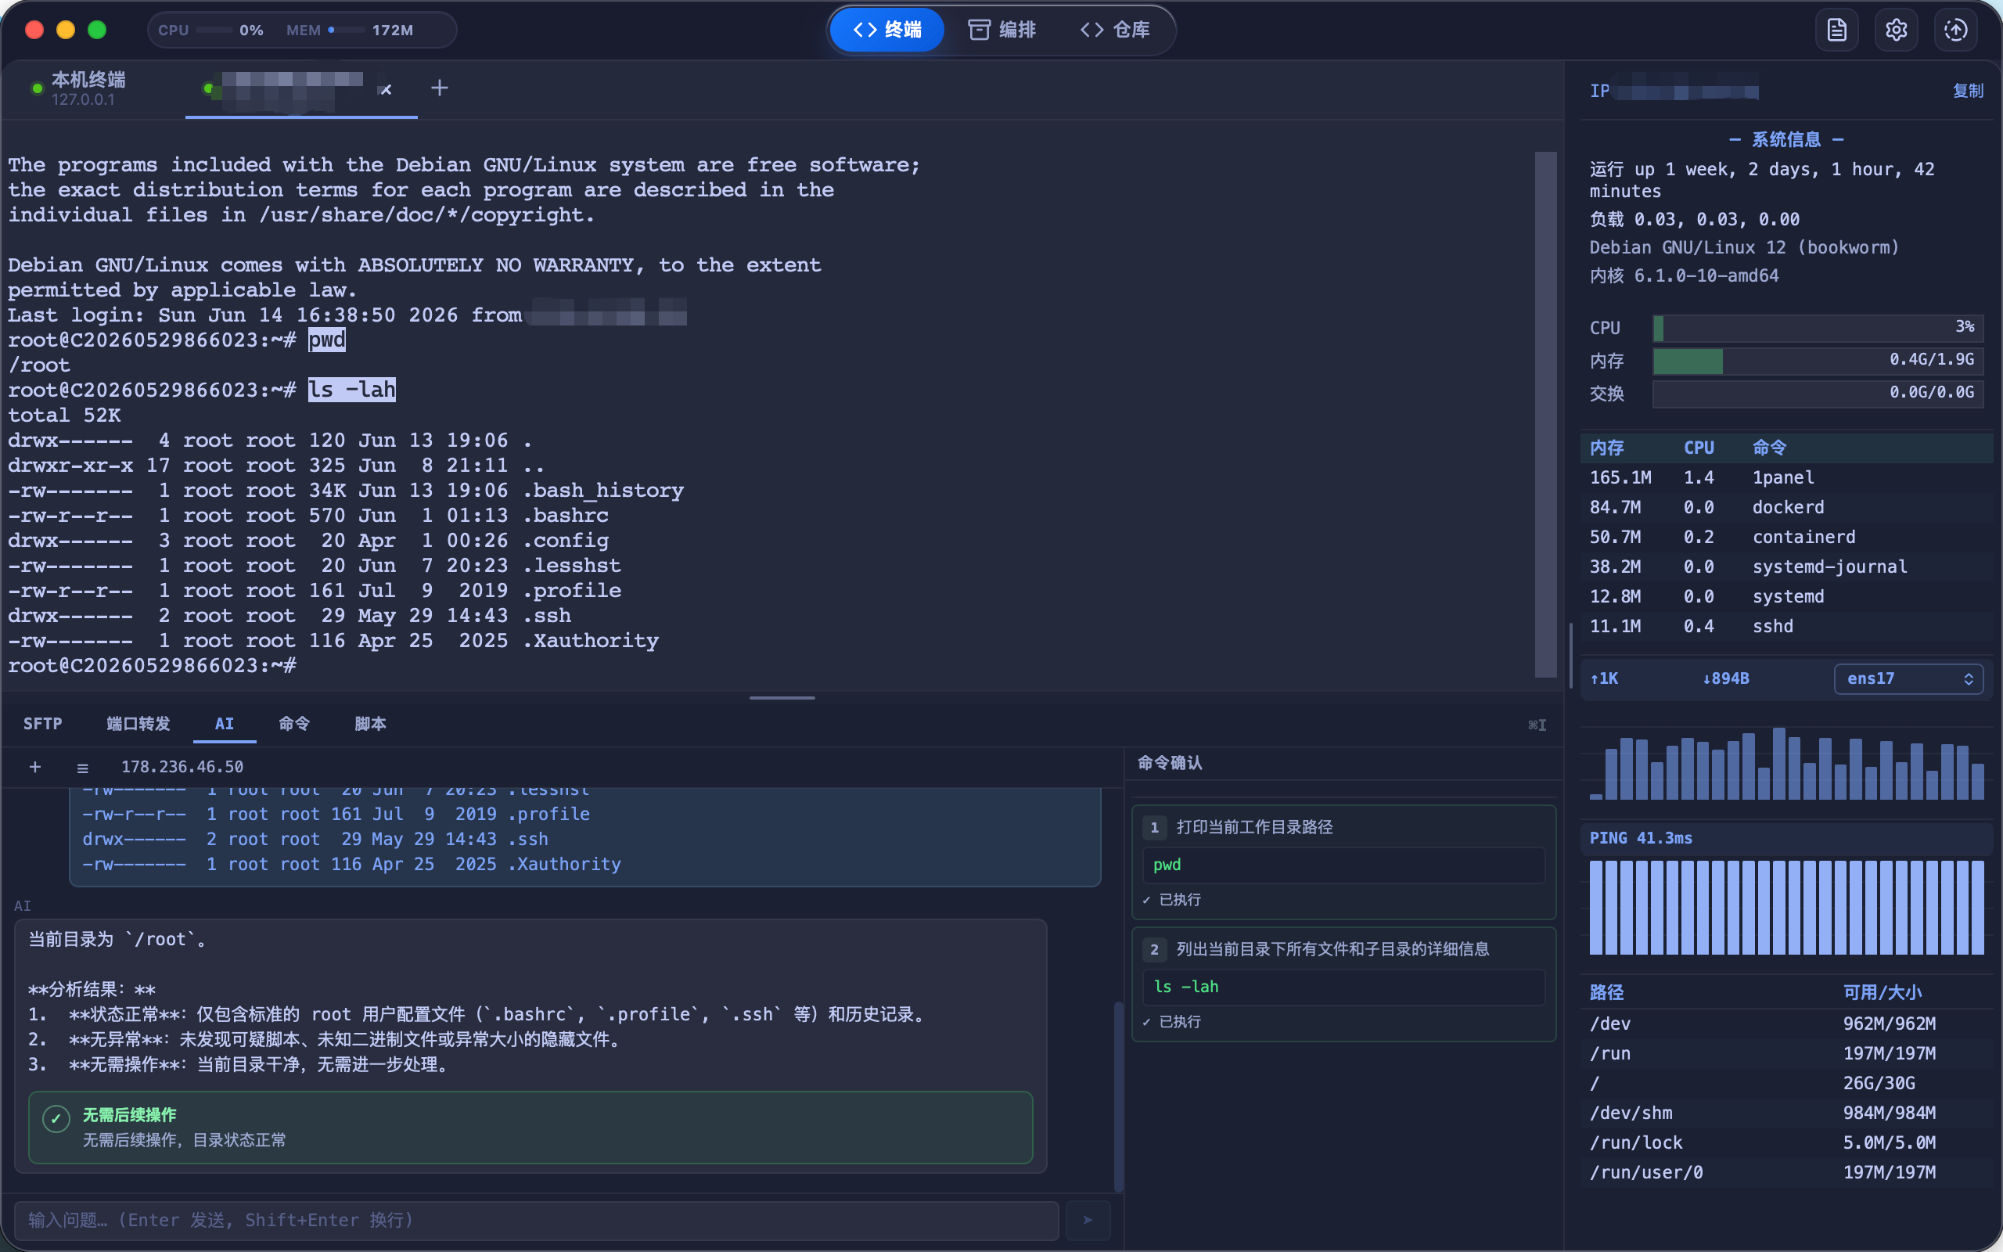Click the 系统信息 section heading
Viewport: 2003px width, 1252px height.
tap(1786, 140)
